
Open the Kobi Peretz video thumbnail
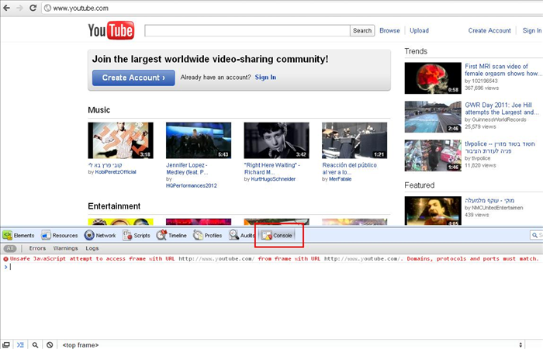click(120, 140)
